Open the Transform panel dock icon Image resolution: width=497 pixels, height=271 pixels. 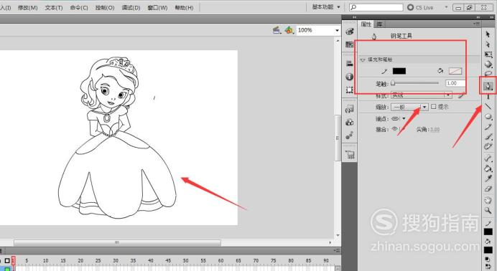click(350, 90)
